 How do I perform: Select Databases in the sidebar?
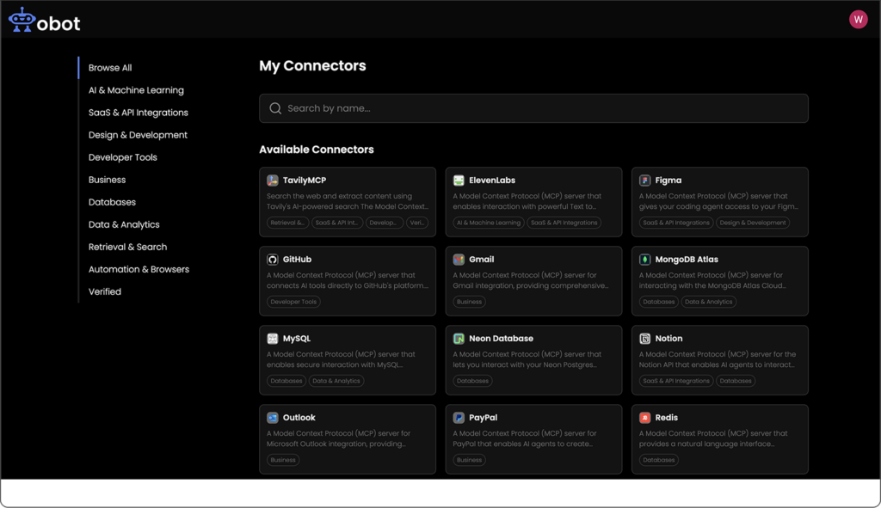click(x=112, y=202)
